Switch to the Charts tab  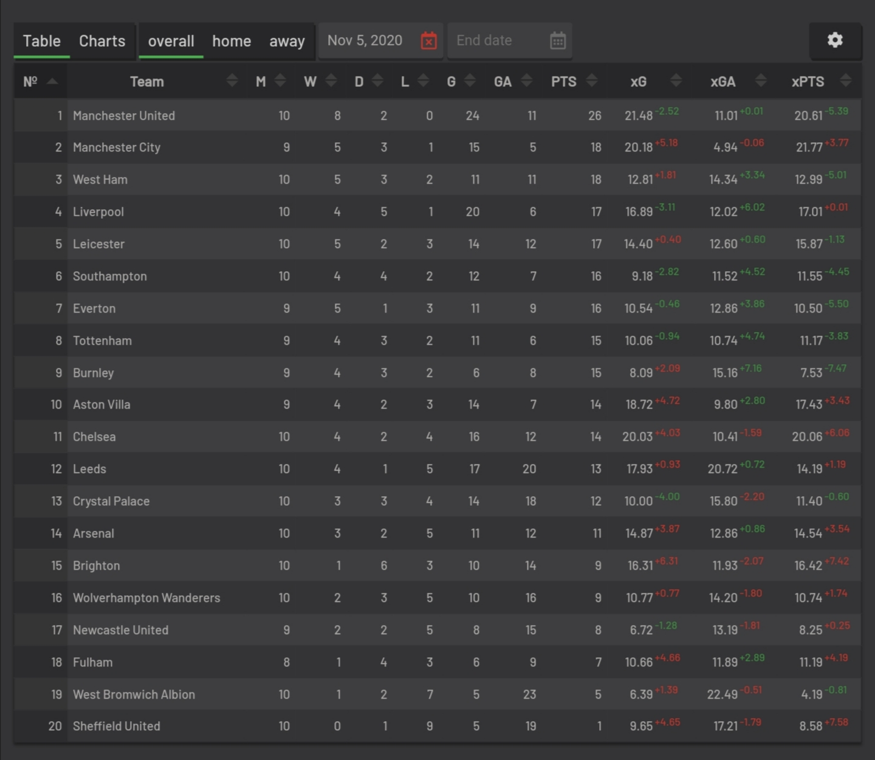pyautogui.click(x=101, y=41)
